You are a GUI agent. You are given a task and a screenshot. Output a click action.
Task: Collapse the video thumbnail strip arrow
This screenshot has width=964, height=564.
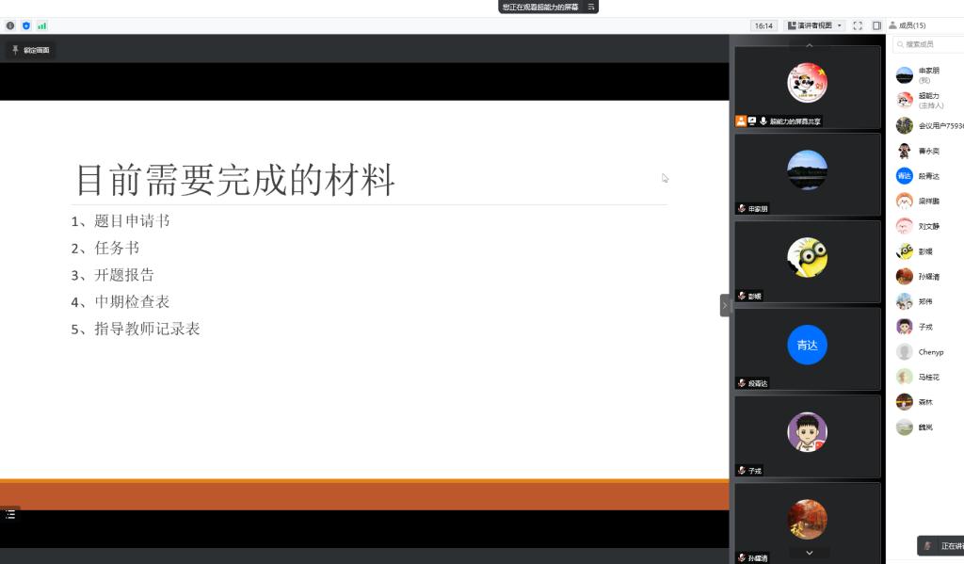click(x=725, y=305)
